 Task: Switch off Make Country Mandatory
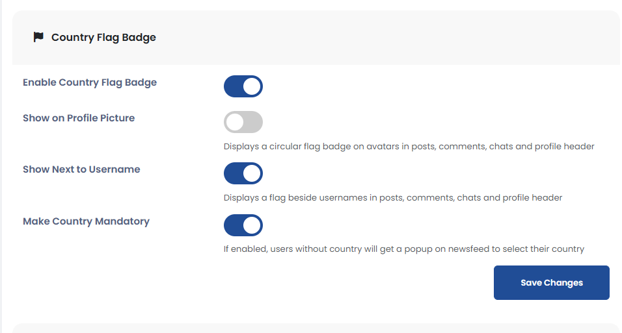click(243, 225)
